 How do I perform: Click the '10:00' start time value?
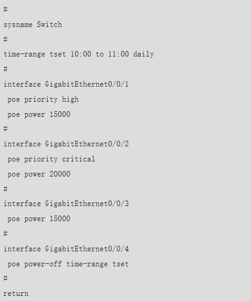coord(81,54)
